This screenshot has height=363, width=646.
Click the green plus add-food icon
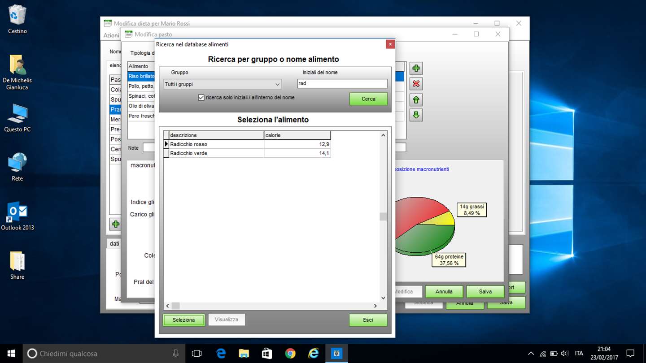click(x=416, y=68)
